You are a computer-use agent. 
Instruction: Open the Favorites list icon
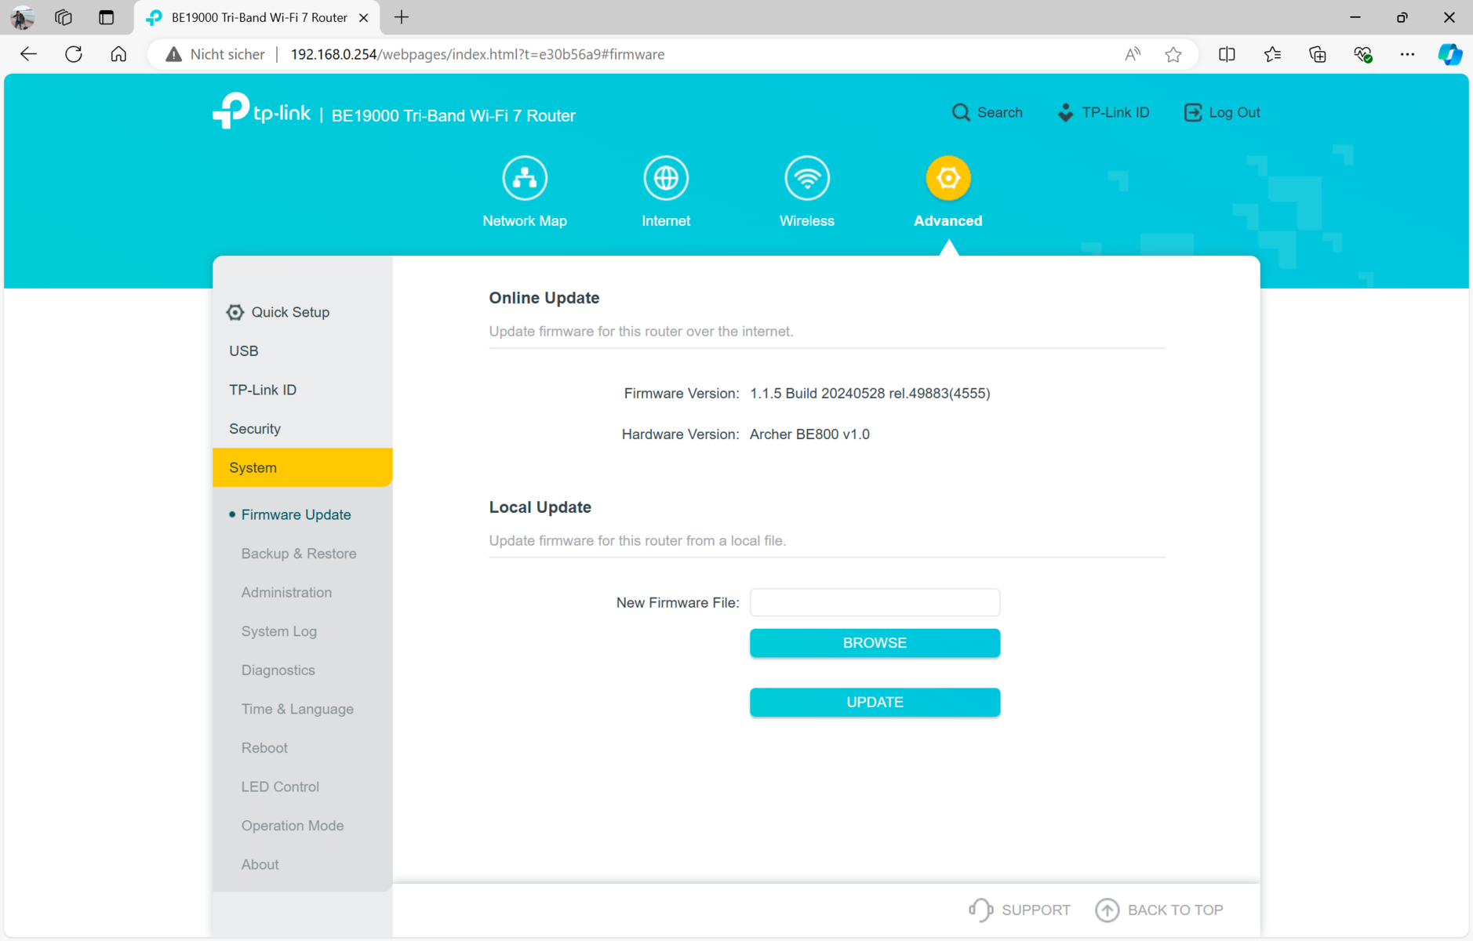pos(1272,54)
